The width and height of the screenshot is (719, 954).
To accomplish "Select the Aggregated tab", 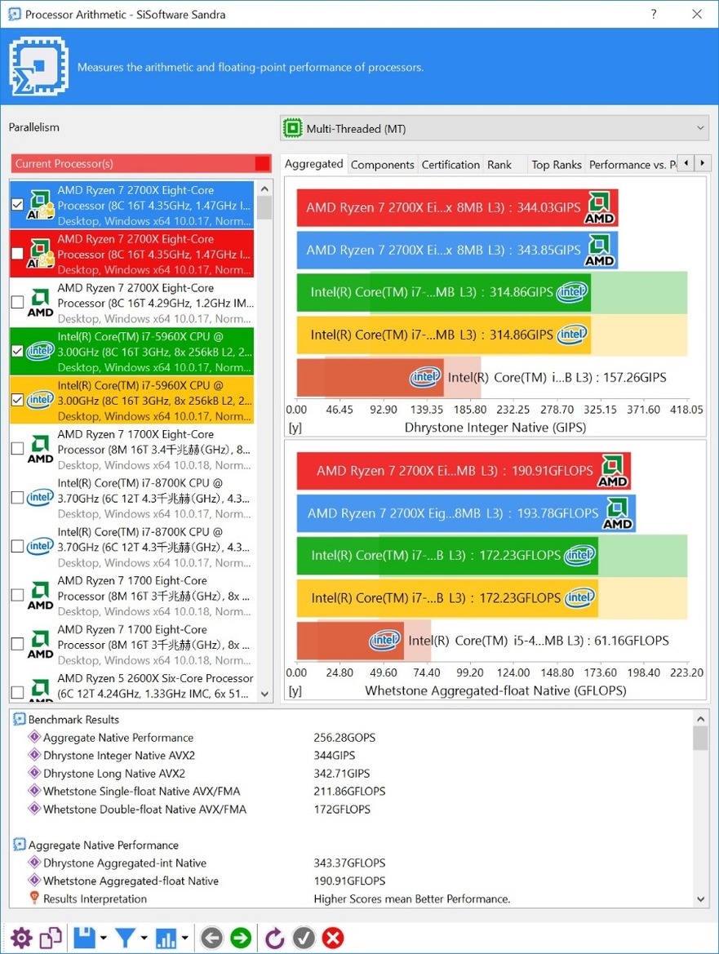I will [314, 164].
